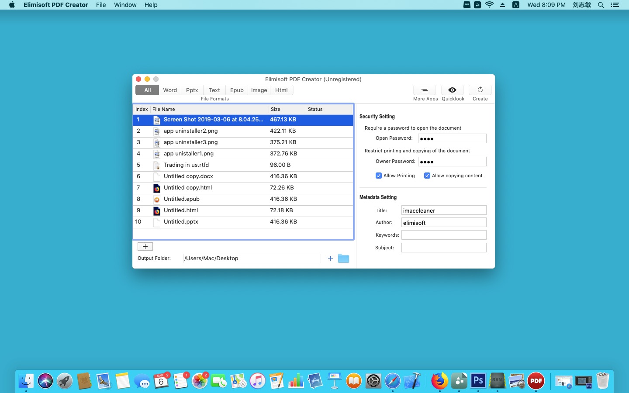Toggle the Allow Printing checkbox

point(379,176)
